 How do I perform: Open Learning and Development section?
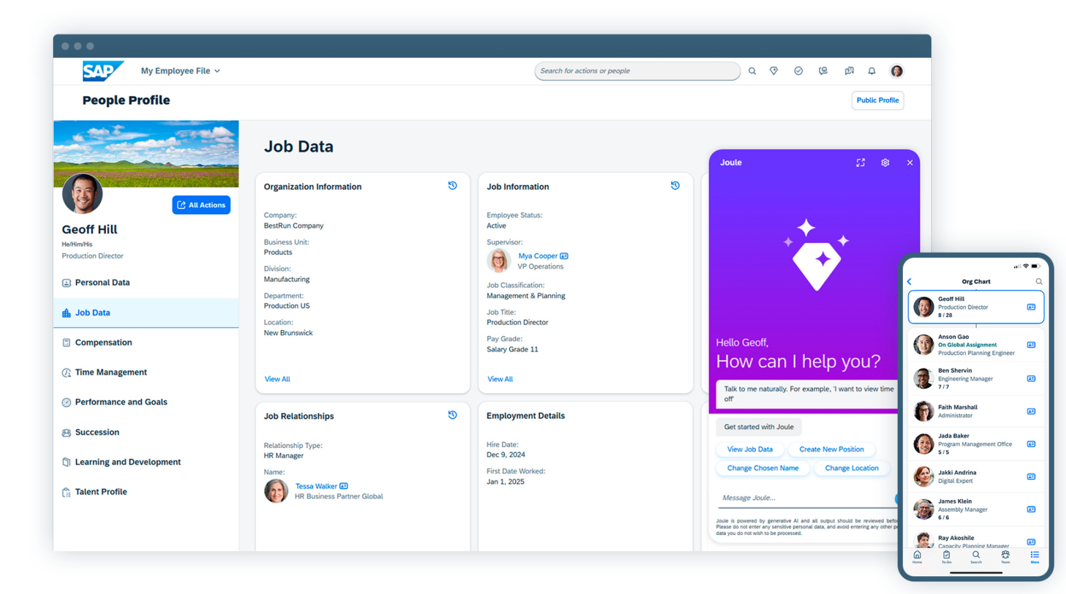click(x=146, y=462)
